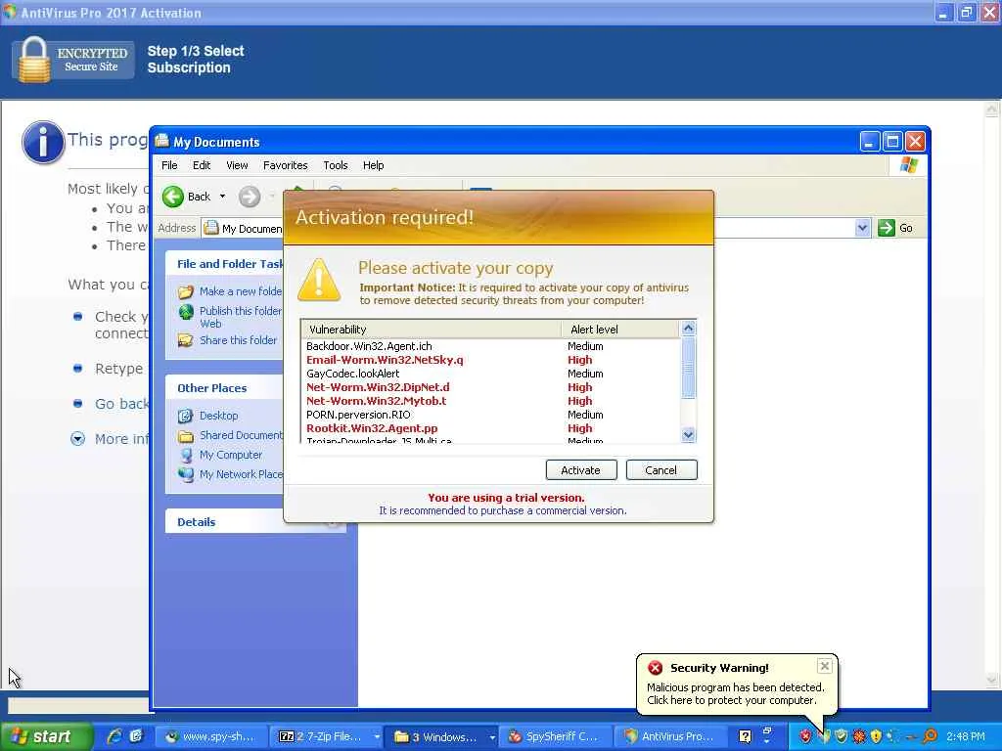The width and height of the screenshot is (1002, 751).
Task: Click the My Computer icon in sidebar
Action: [186, 456]
